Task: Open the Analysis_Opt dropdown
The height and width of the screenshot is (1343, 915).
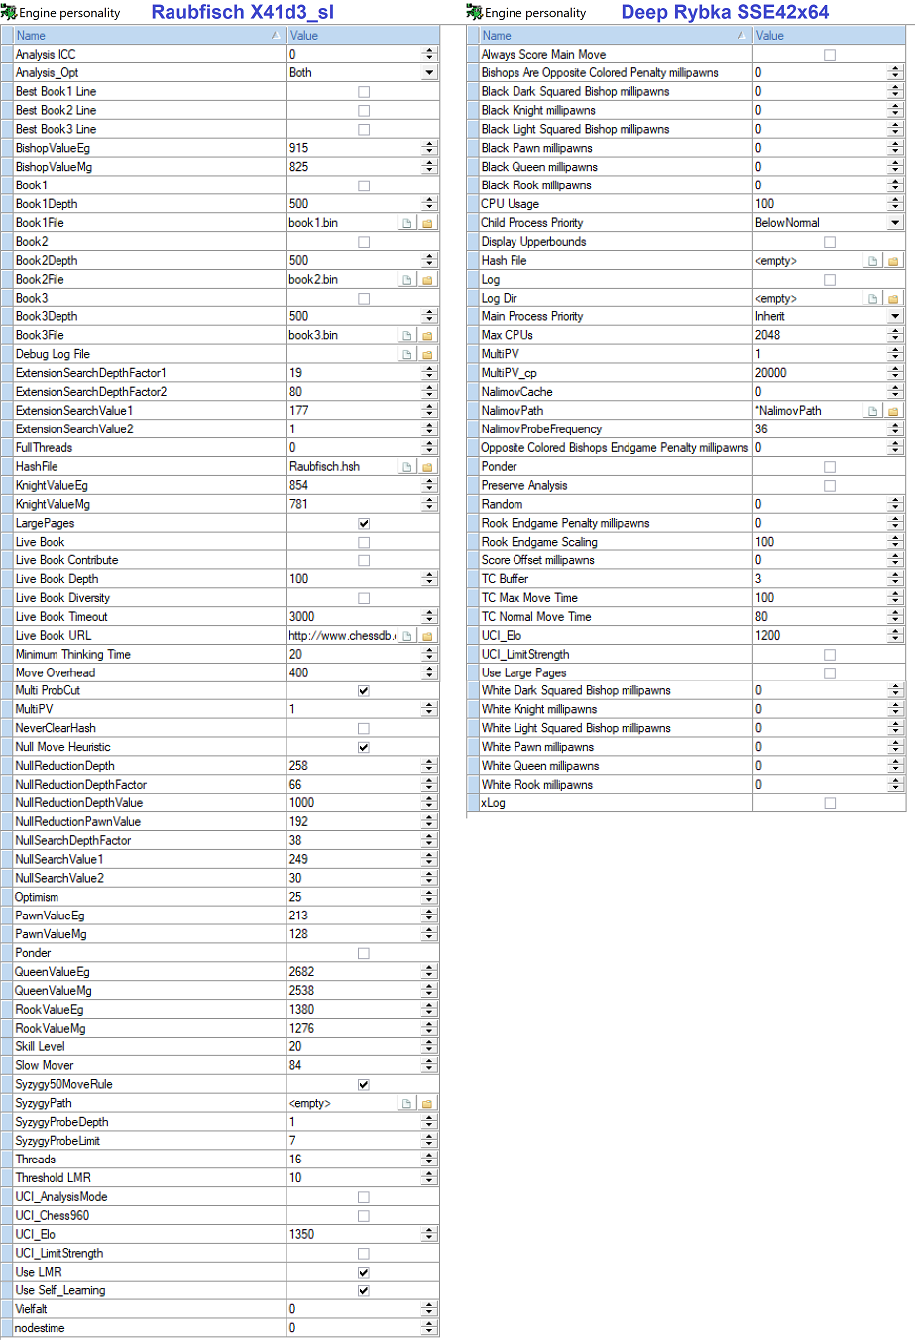Action: [x=429, y=73]
